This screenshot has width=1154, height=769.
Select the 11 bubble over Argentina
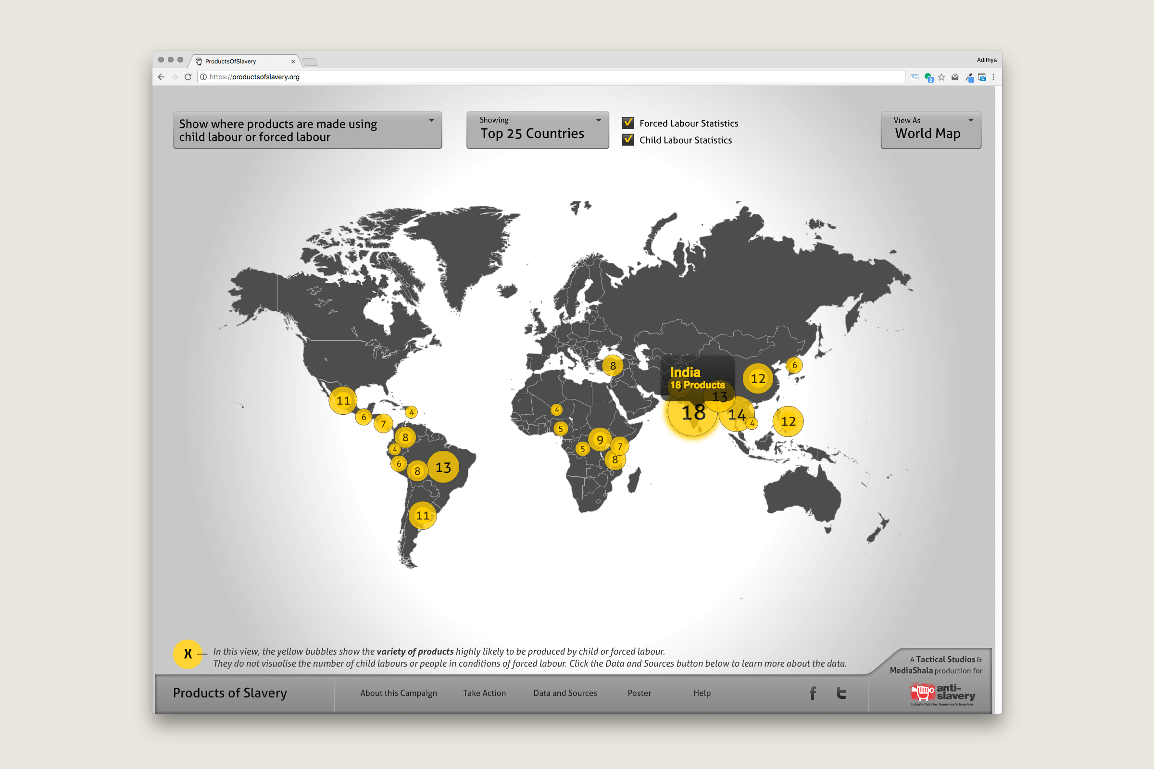(423, 515)
